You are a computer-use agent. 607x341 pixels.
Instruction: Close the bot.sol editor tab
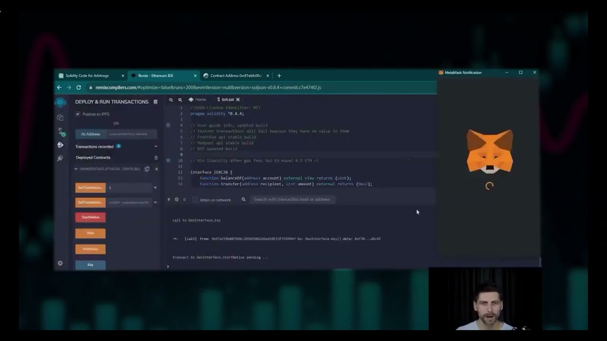coord(238,99)
